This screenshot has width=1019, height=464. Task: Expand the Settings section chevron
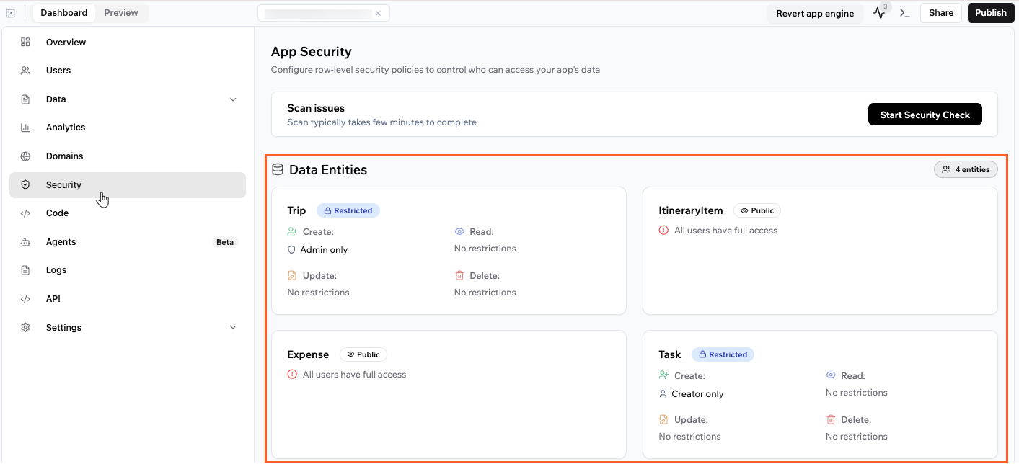pos(233,328)
